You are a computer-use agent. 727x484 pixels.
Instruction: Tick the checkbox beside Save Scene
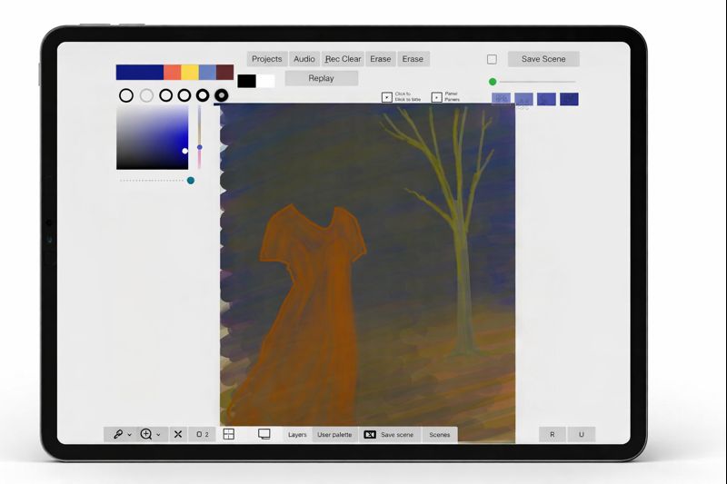(492, 59)
